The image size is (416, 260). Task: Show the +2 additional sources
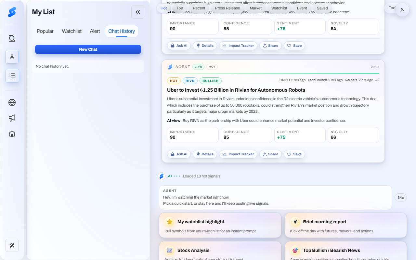(377, 80)
